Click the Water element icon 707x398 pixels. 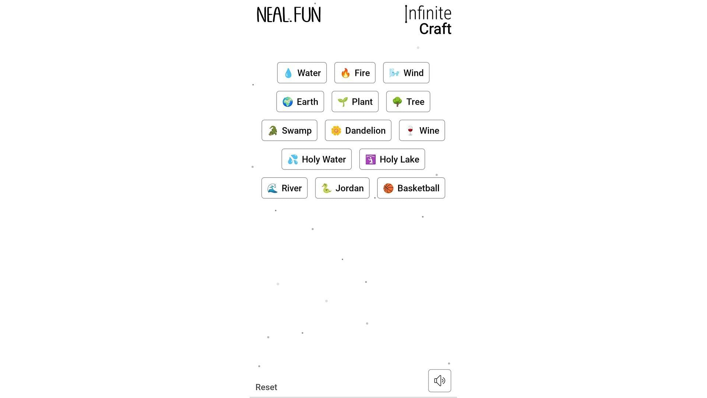coord(289,72)
